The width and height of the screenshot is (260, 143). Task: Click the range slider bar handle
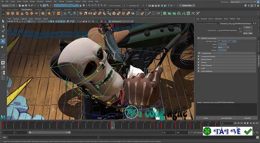pyautogui.click(x=50, y=132)
